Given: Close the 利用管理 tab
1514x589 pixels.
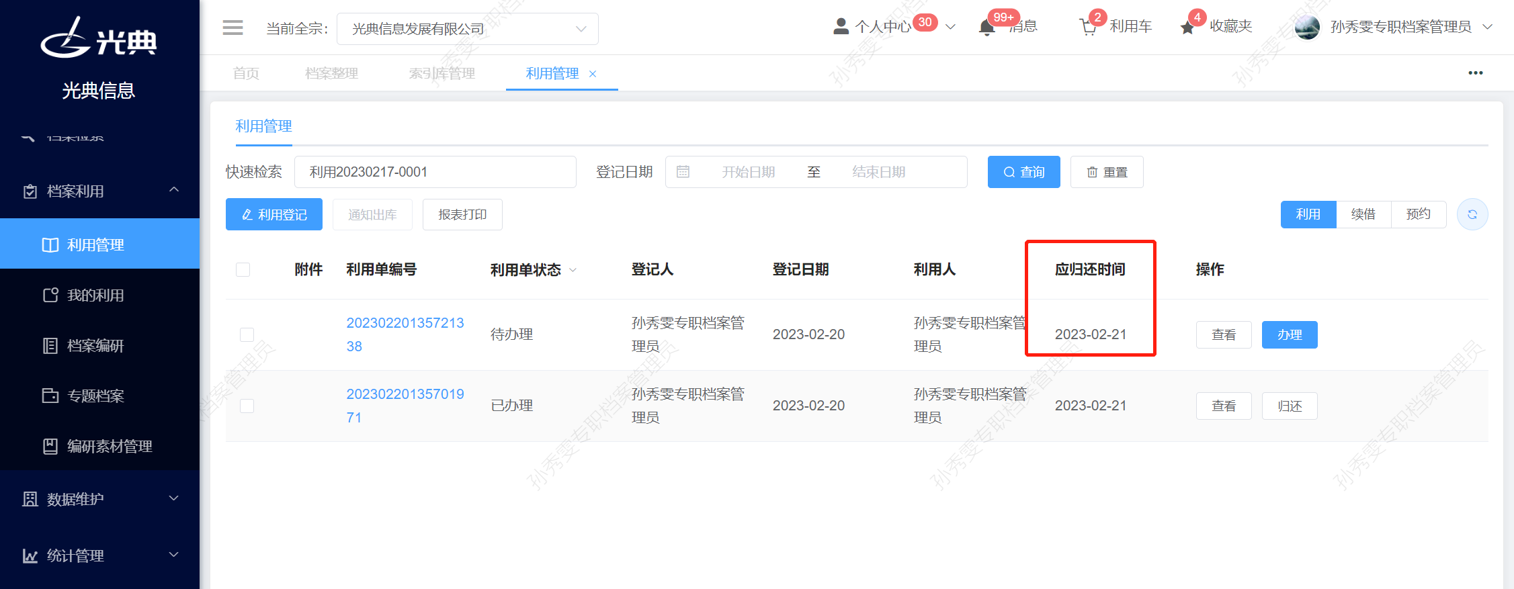Looking at the screenshot, I should click(x=593, y=74).
